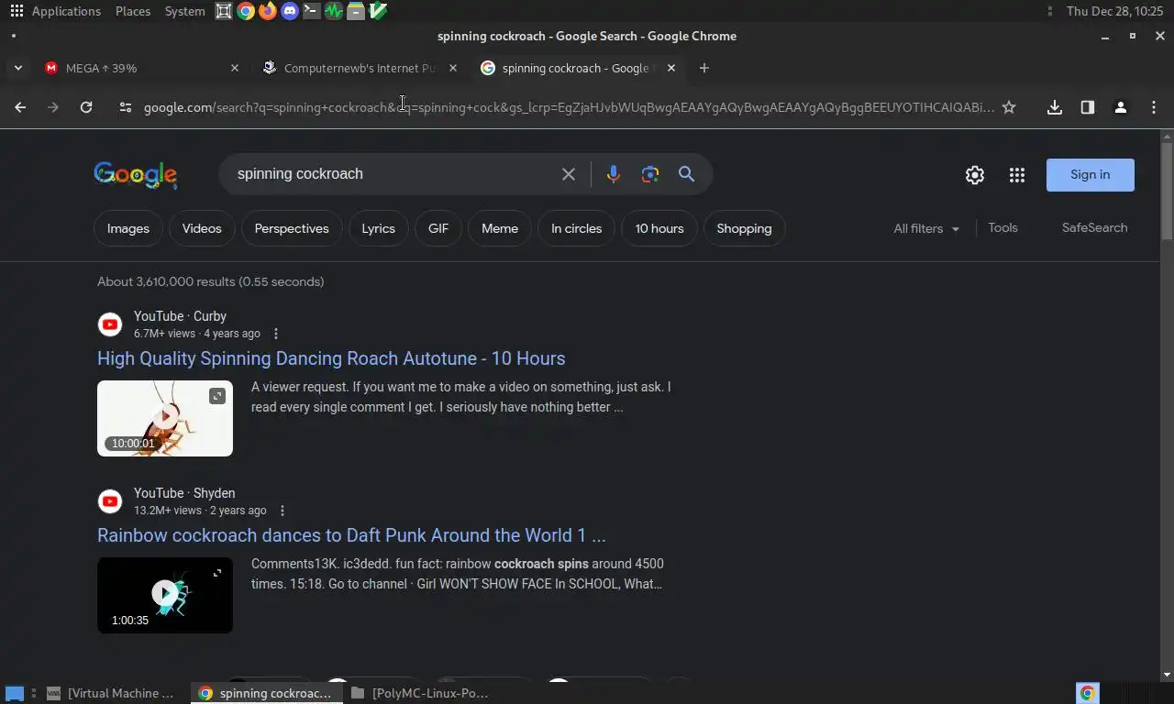
Task: Open High Quality Spinning Dancing Roach link
Action: (x=331, y=358)
